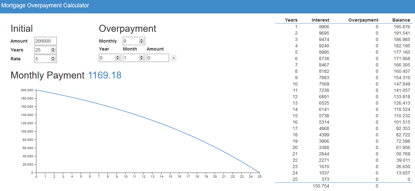Decrement the Years value with its stepper
The height and width of the screenshot is (191, 415).
[x=53, y=51]
